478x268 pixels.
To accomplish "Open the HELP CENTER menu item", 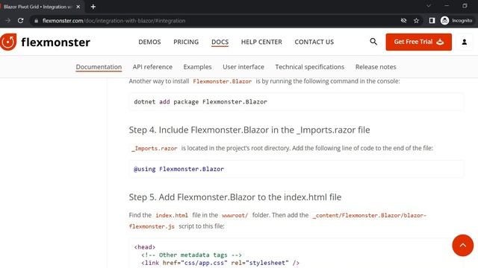I will [x=261, y=42].
